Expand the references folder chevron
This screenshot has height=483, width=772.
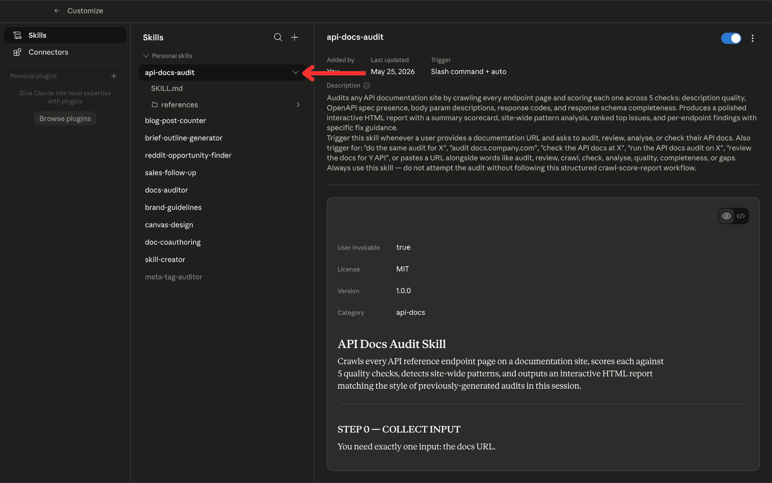pyautogui.click(x=298, y=105)
